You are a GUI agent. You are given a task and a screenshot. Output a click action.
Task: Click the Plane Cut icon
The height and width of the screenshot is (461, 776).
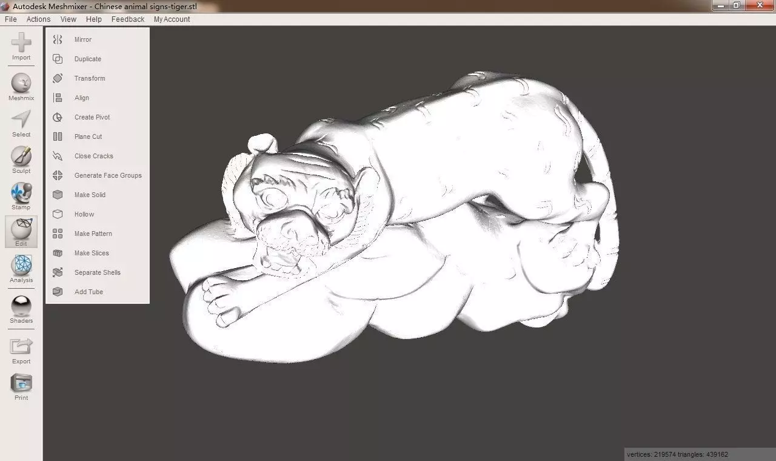click(58, 136)
